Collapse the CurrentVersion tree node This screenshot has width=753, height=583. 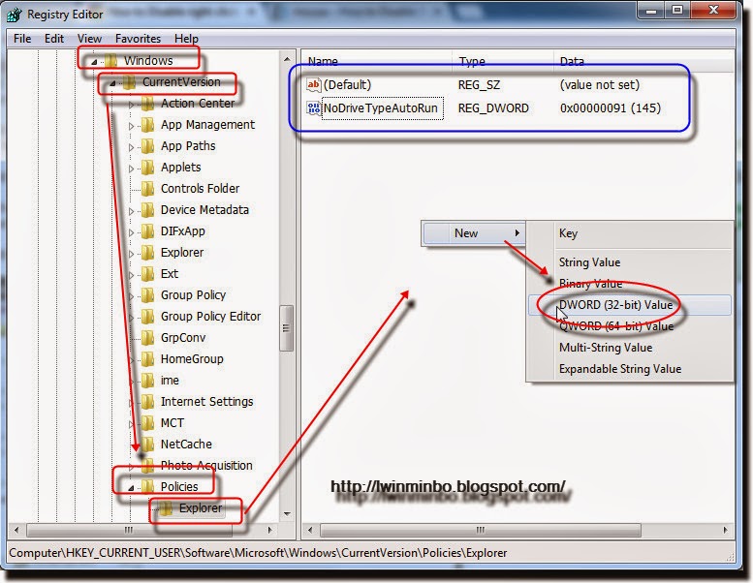point(112,83)
